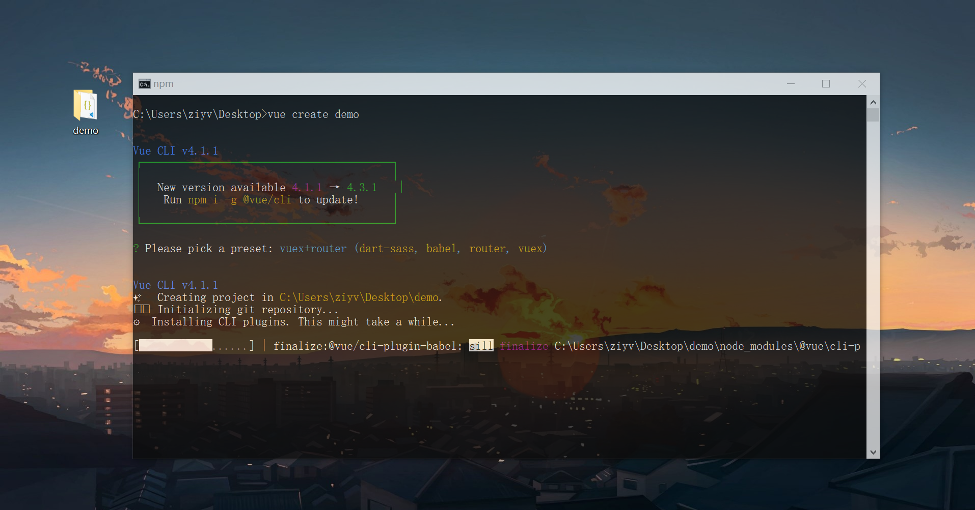The image size is (975, 510).
Task: Click the terminal scrollbar thumb
Action: (873, 115)
